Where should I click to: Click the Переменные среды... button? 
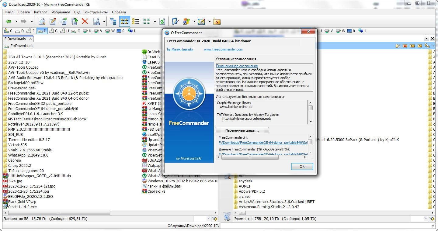pos(242,130)
